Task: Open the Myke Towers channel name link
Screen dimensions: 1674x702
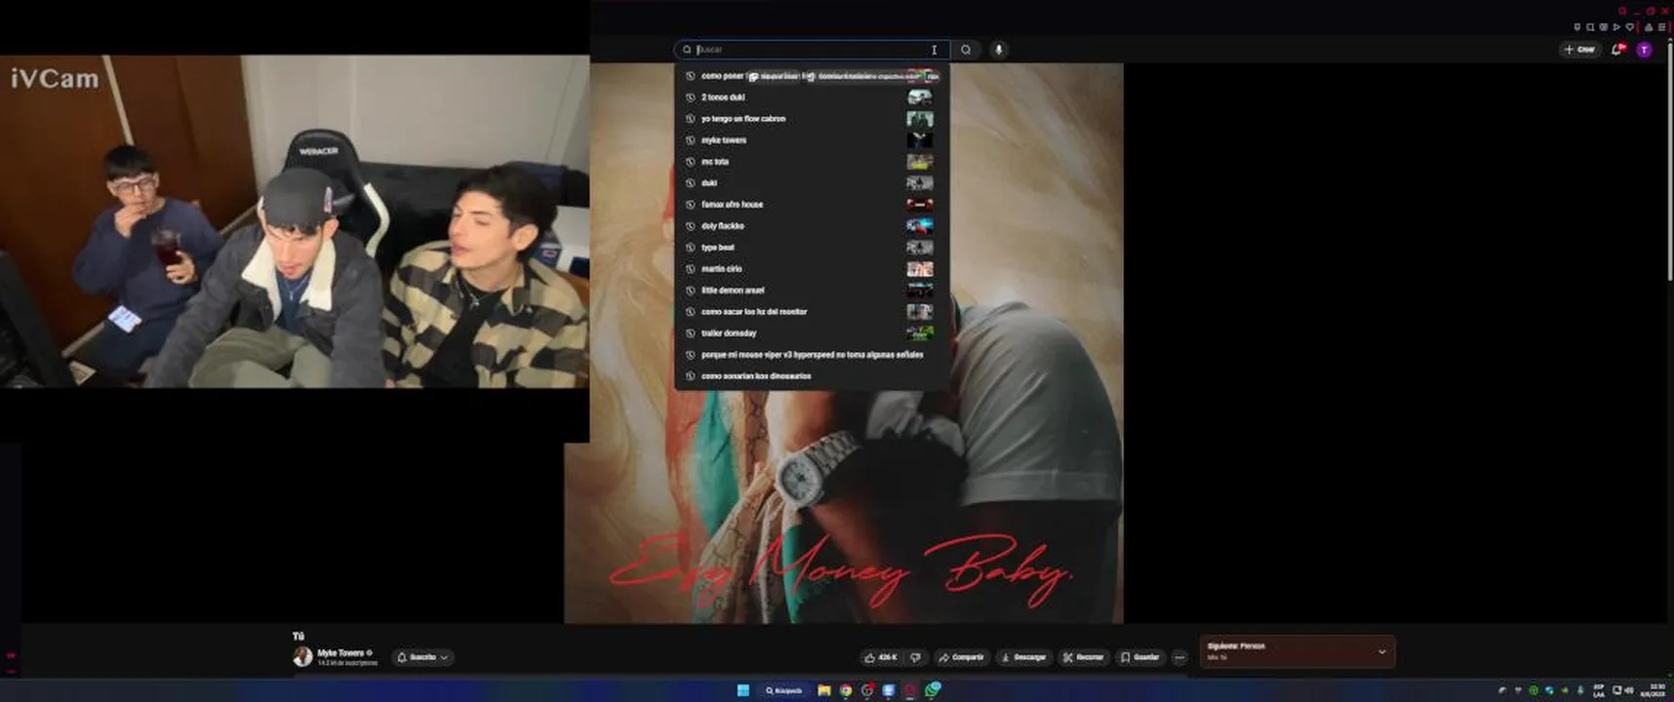Action: pos(340,653)
